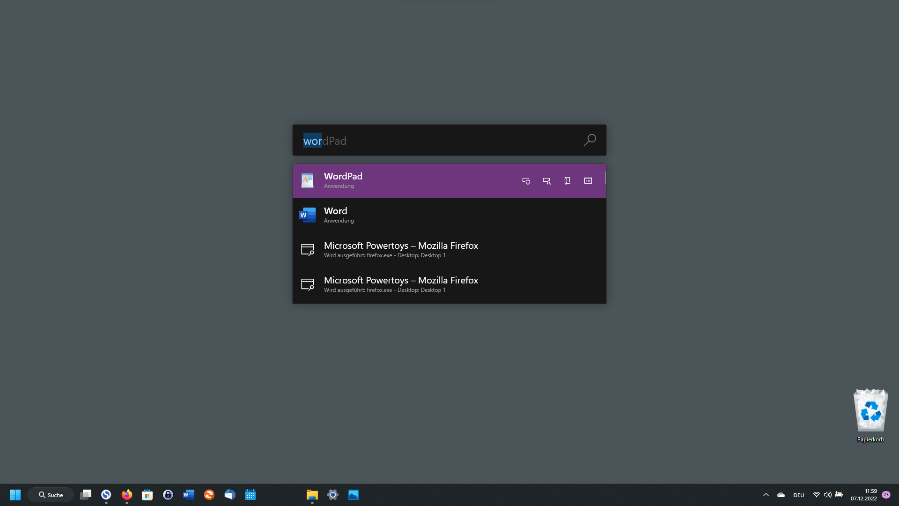Launch the Word application result

click(x=449, y=216)
